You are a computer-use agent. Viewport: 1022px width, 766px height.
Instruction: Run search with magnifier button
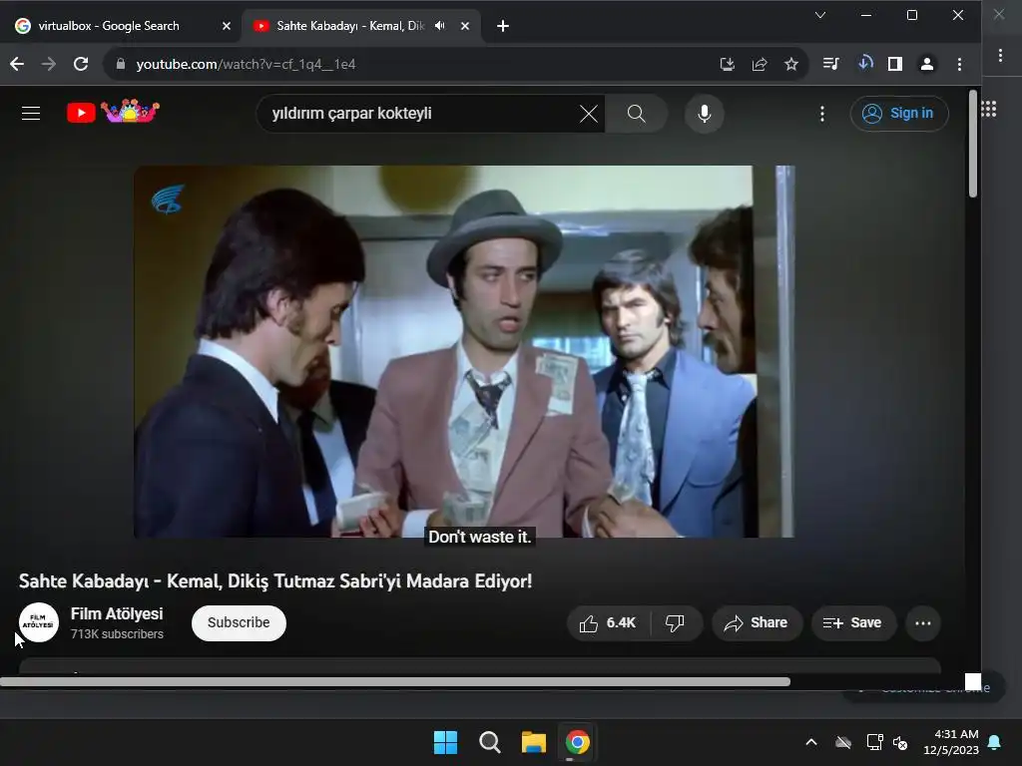[636, 114]
